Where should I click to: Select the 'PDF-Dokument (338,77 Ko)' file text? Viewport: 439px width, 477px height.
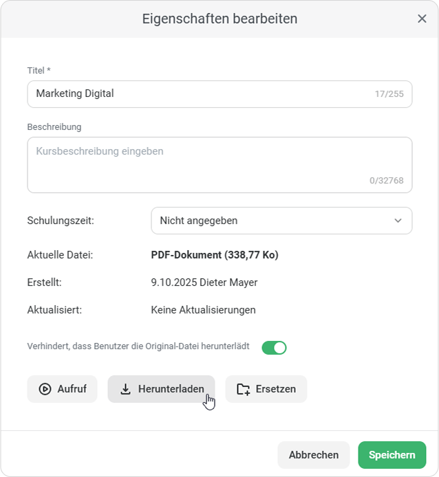[x=214, y=255]
